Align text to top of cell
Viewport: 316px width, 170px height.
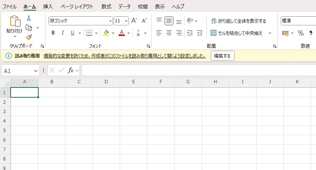[159, 20]
